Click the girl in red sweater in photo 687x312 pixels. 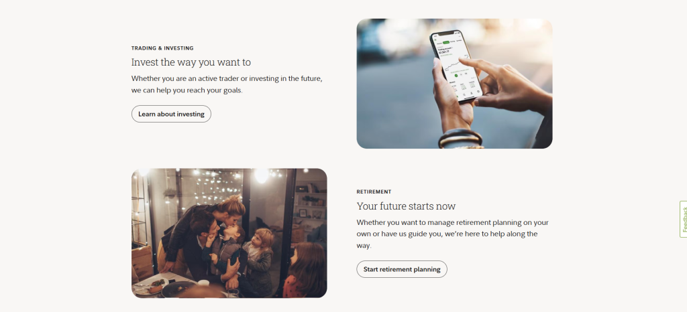pos(305,270)
